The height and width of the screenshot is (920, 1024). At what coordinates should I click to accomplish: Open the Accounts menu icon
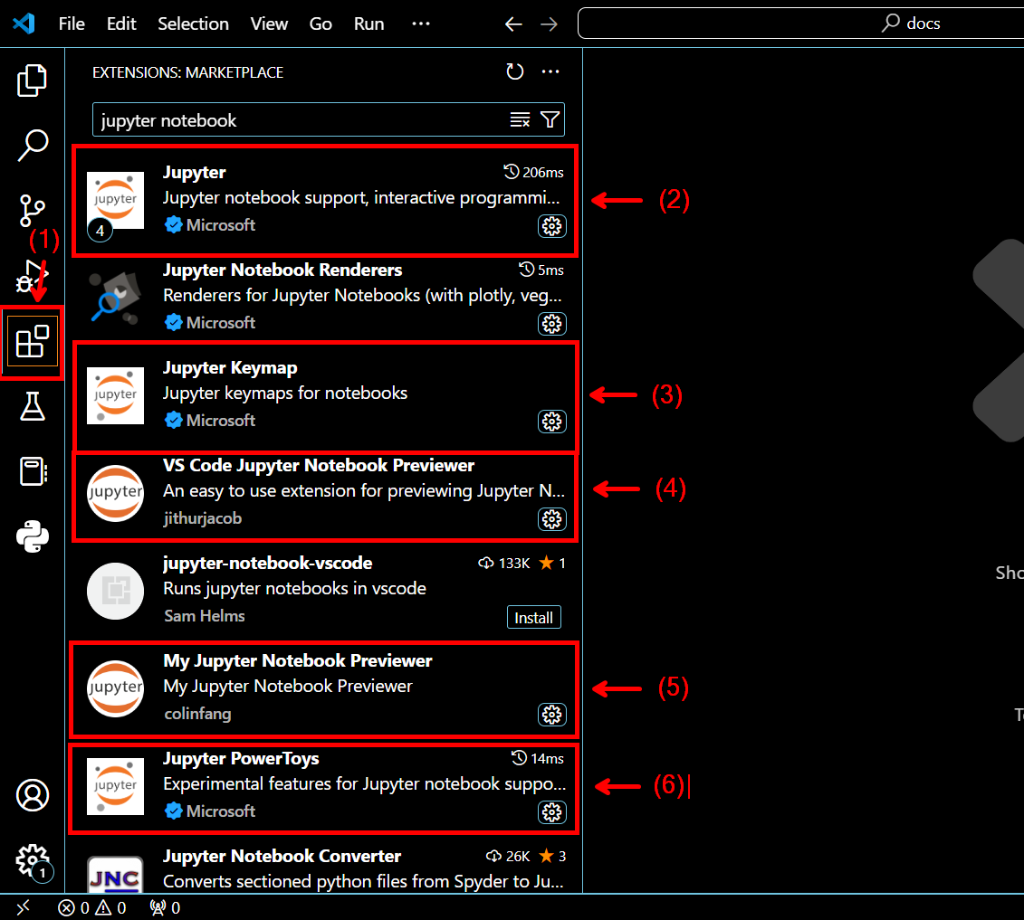[x=32, y=795]
